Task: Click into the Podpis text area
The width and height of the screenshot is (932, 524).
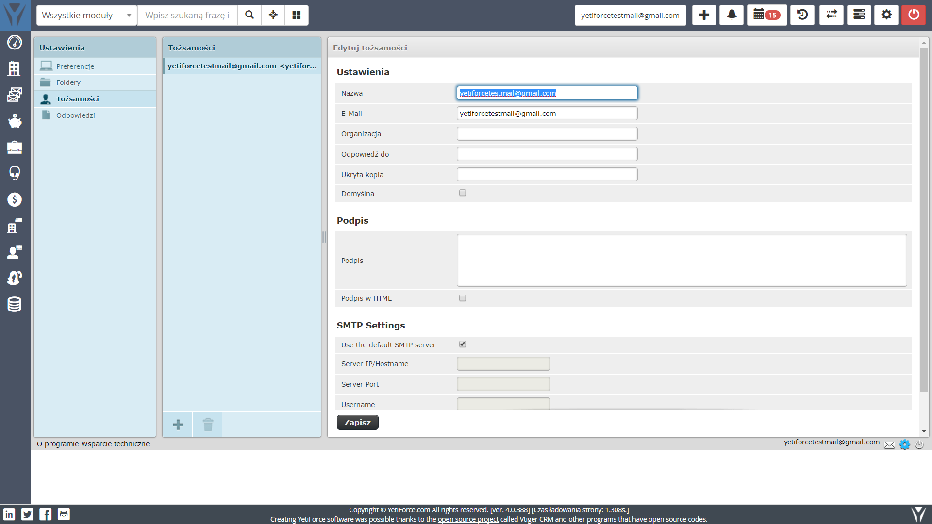Action: [682, 261]
